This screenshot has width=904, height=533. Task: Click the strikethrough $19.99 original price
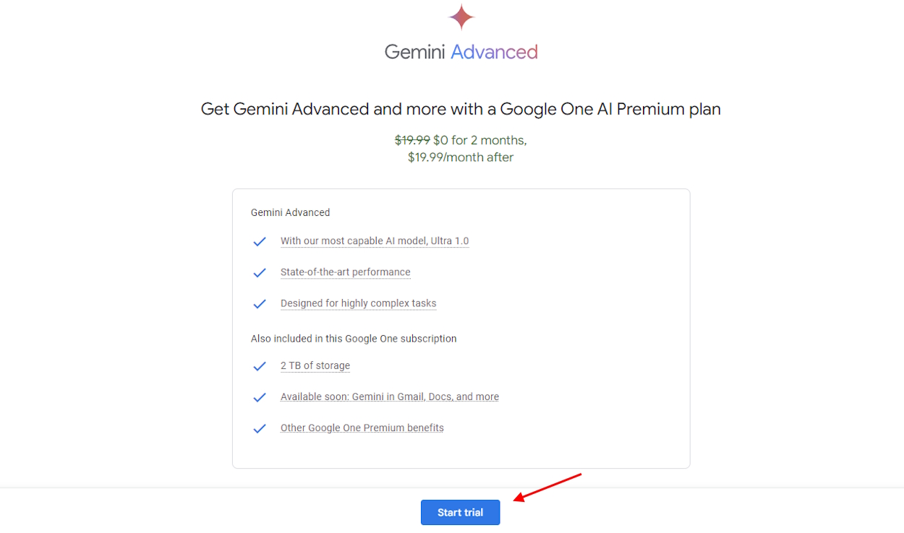(x=412, y=139)
